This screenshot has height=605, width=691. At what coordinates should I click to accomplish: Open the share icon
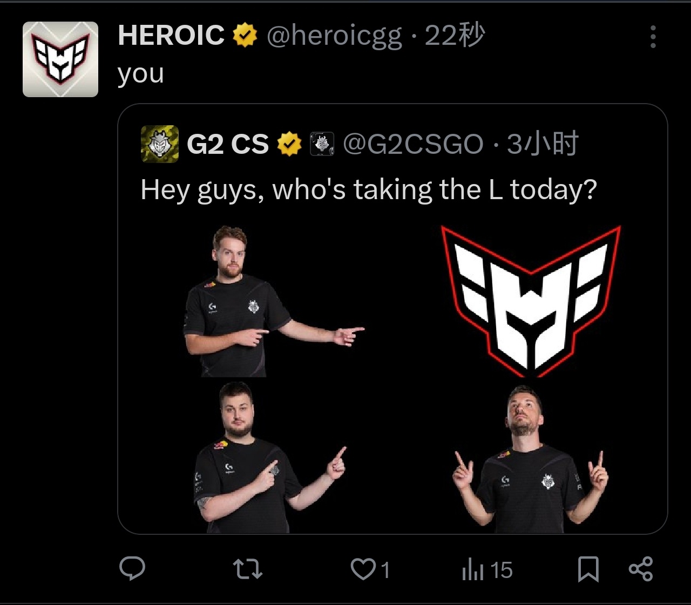(641, 569)
